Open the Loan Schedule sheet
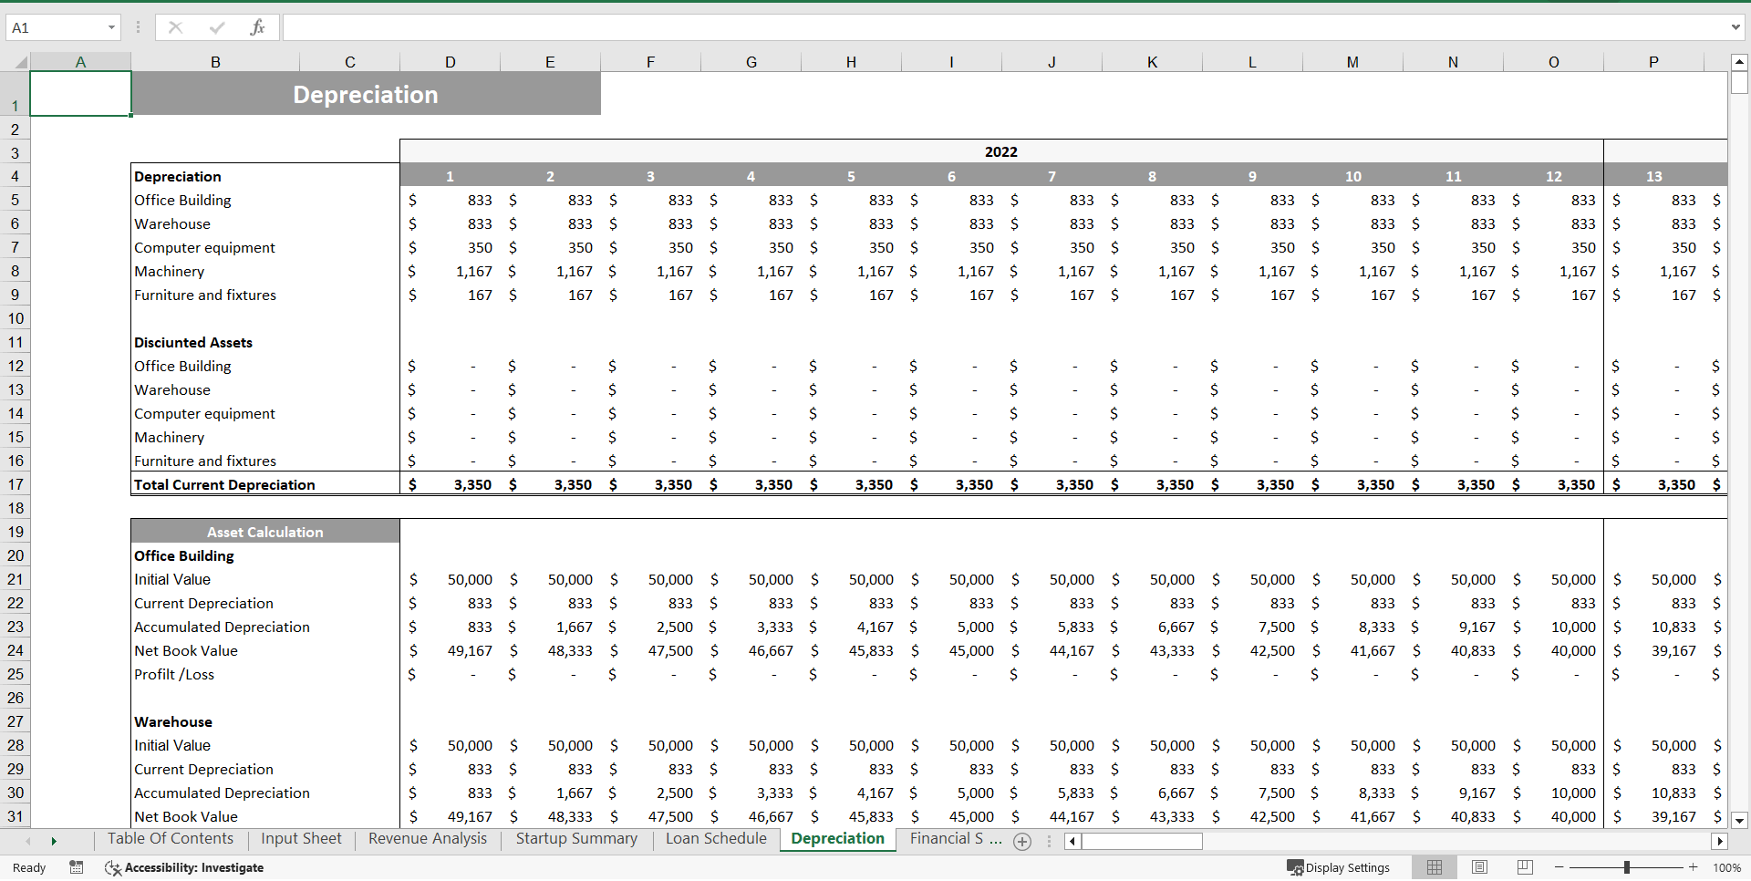The height and width of the screenshot is (881, 1751). point(716,839)
